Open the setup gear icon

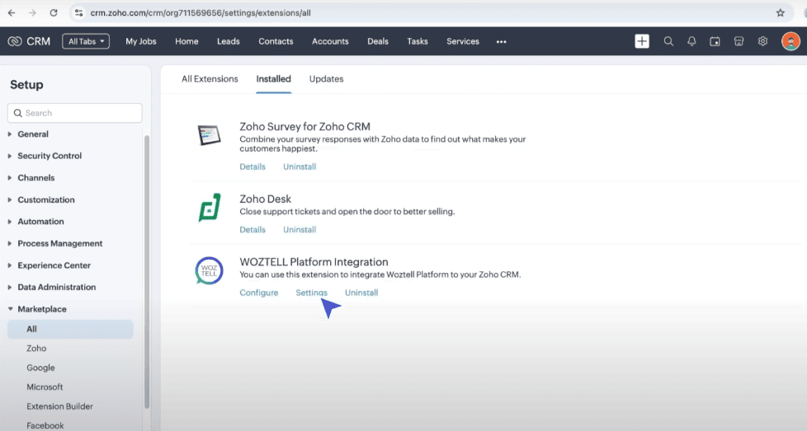(x=762, y=41)
